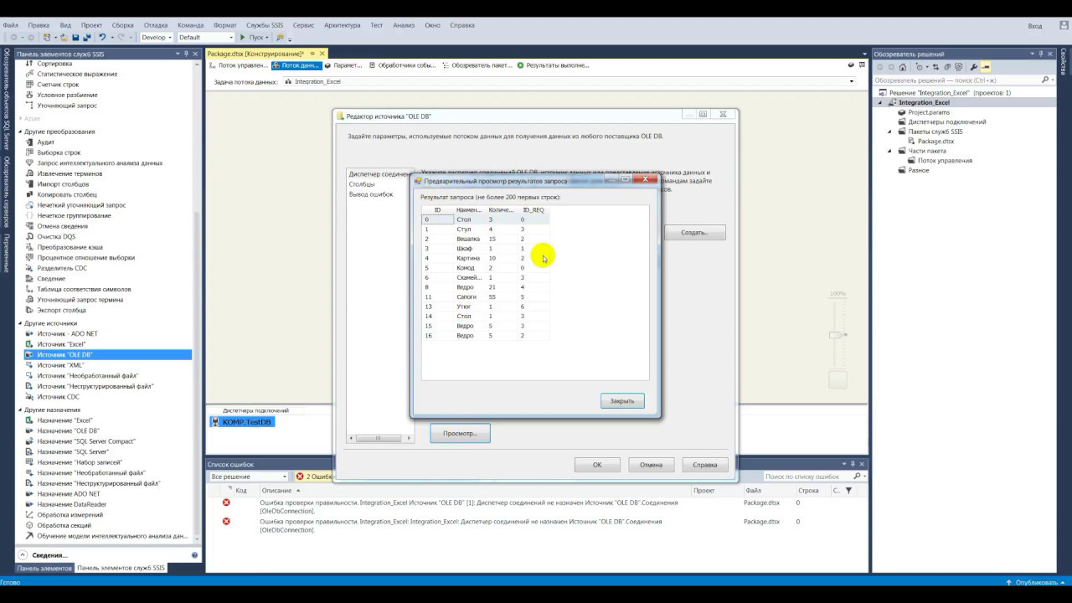Select Источник - ADO NET in toolbox
Image resolution: width=1072 pixels, height=603 pixels.
click(67, 333)
